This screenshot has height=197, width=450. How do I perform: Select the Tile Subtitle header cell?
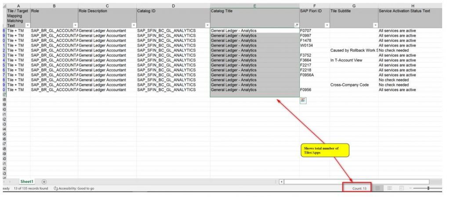354,18
